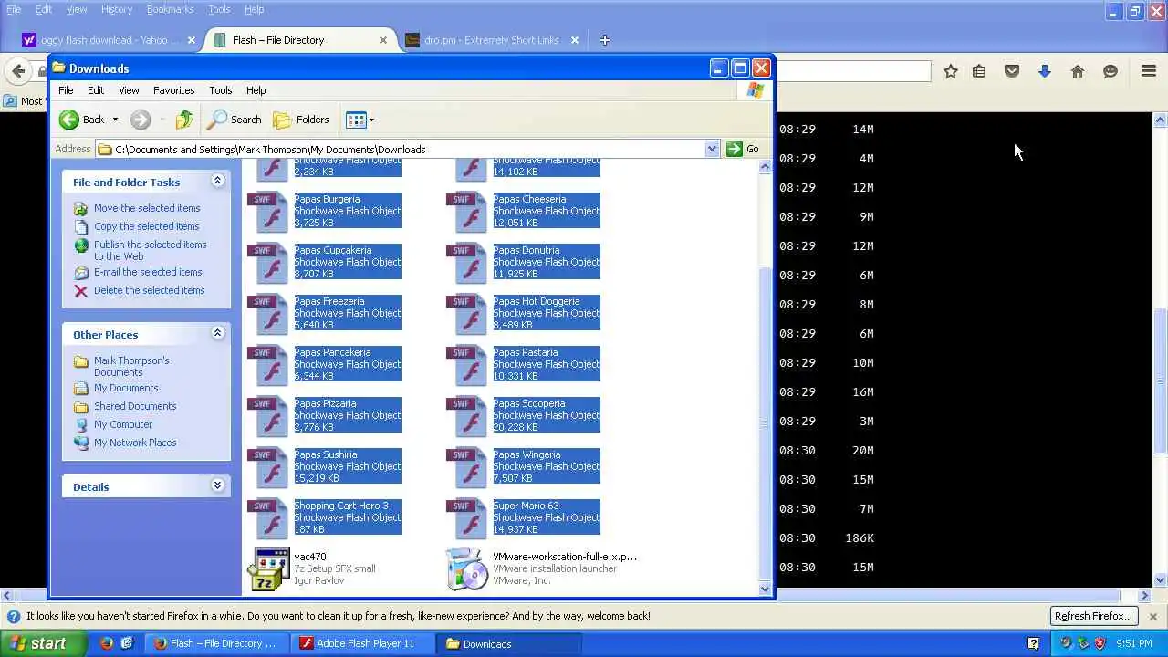Click Firefox home icon
1168x657 pixels.
(1078, 71)
